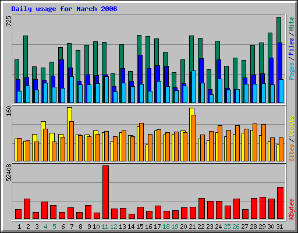Screen dimensions: 298x233
Task: Click the "Daily usage for March 2006" title
Action: tap(64, 9)
